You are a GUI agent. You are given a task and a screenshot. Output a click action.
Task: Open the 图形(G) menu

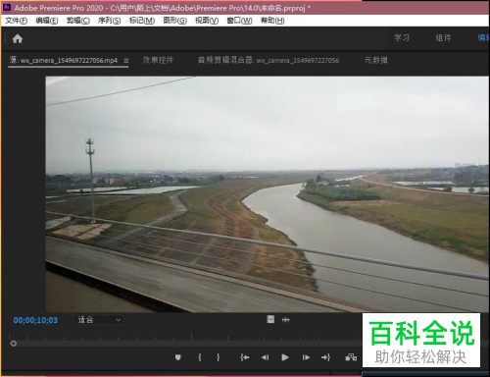pyautogui.click(x=174, y=21)
